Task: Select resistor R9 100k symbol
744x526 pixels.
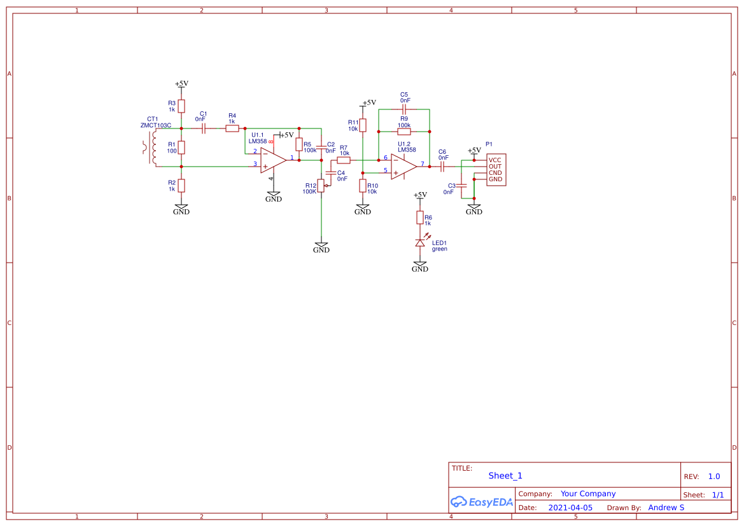Action: 404,132
